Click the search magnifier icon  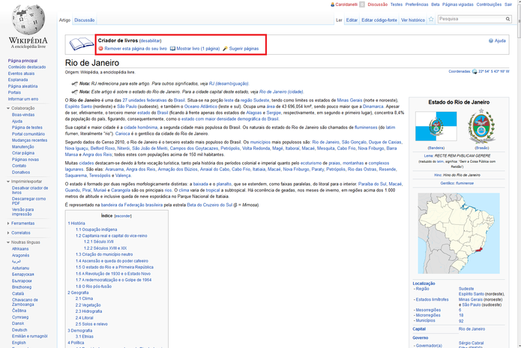tap(508, 19)
